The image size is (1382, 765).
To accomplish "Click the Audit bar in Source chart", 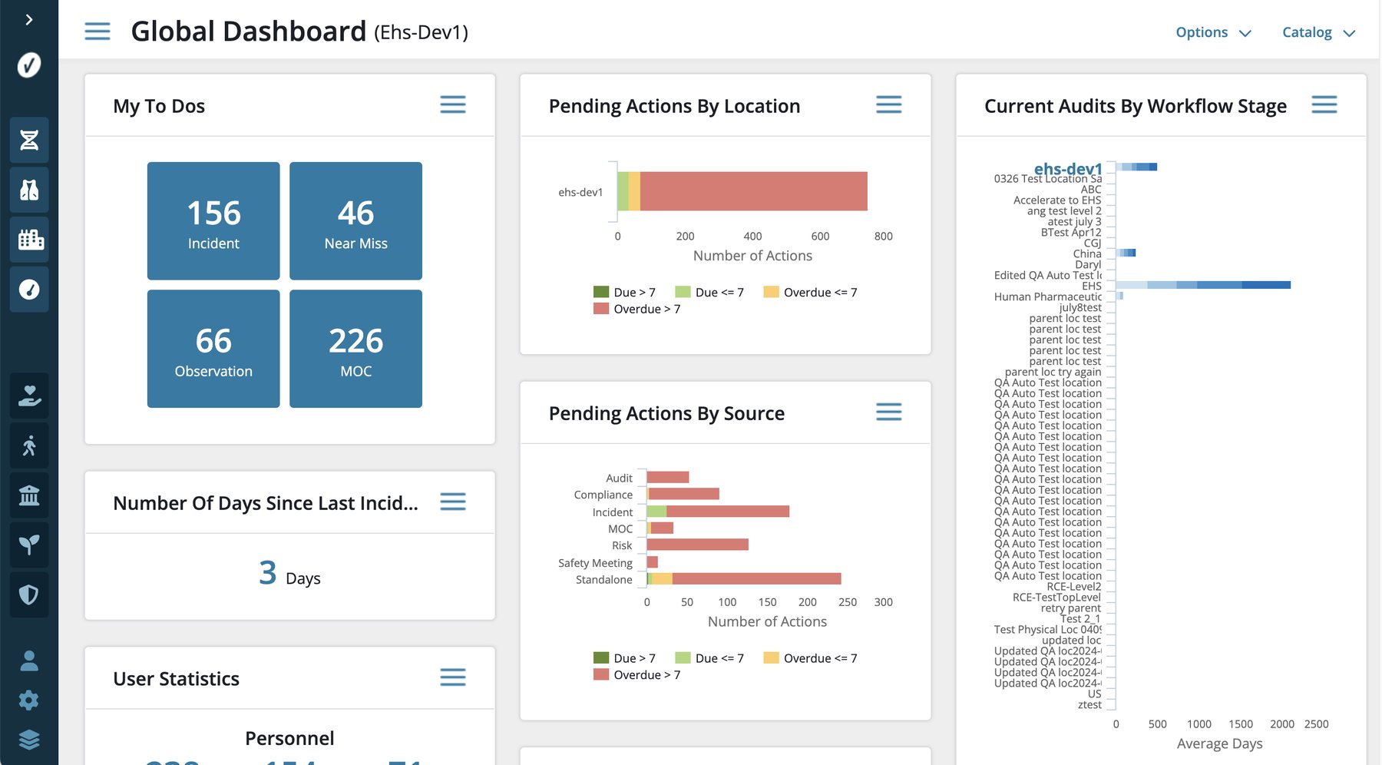I will point(668,477).
